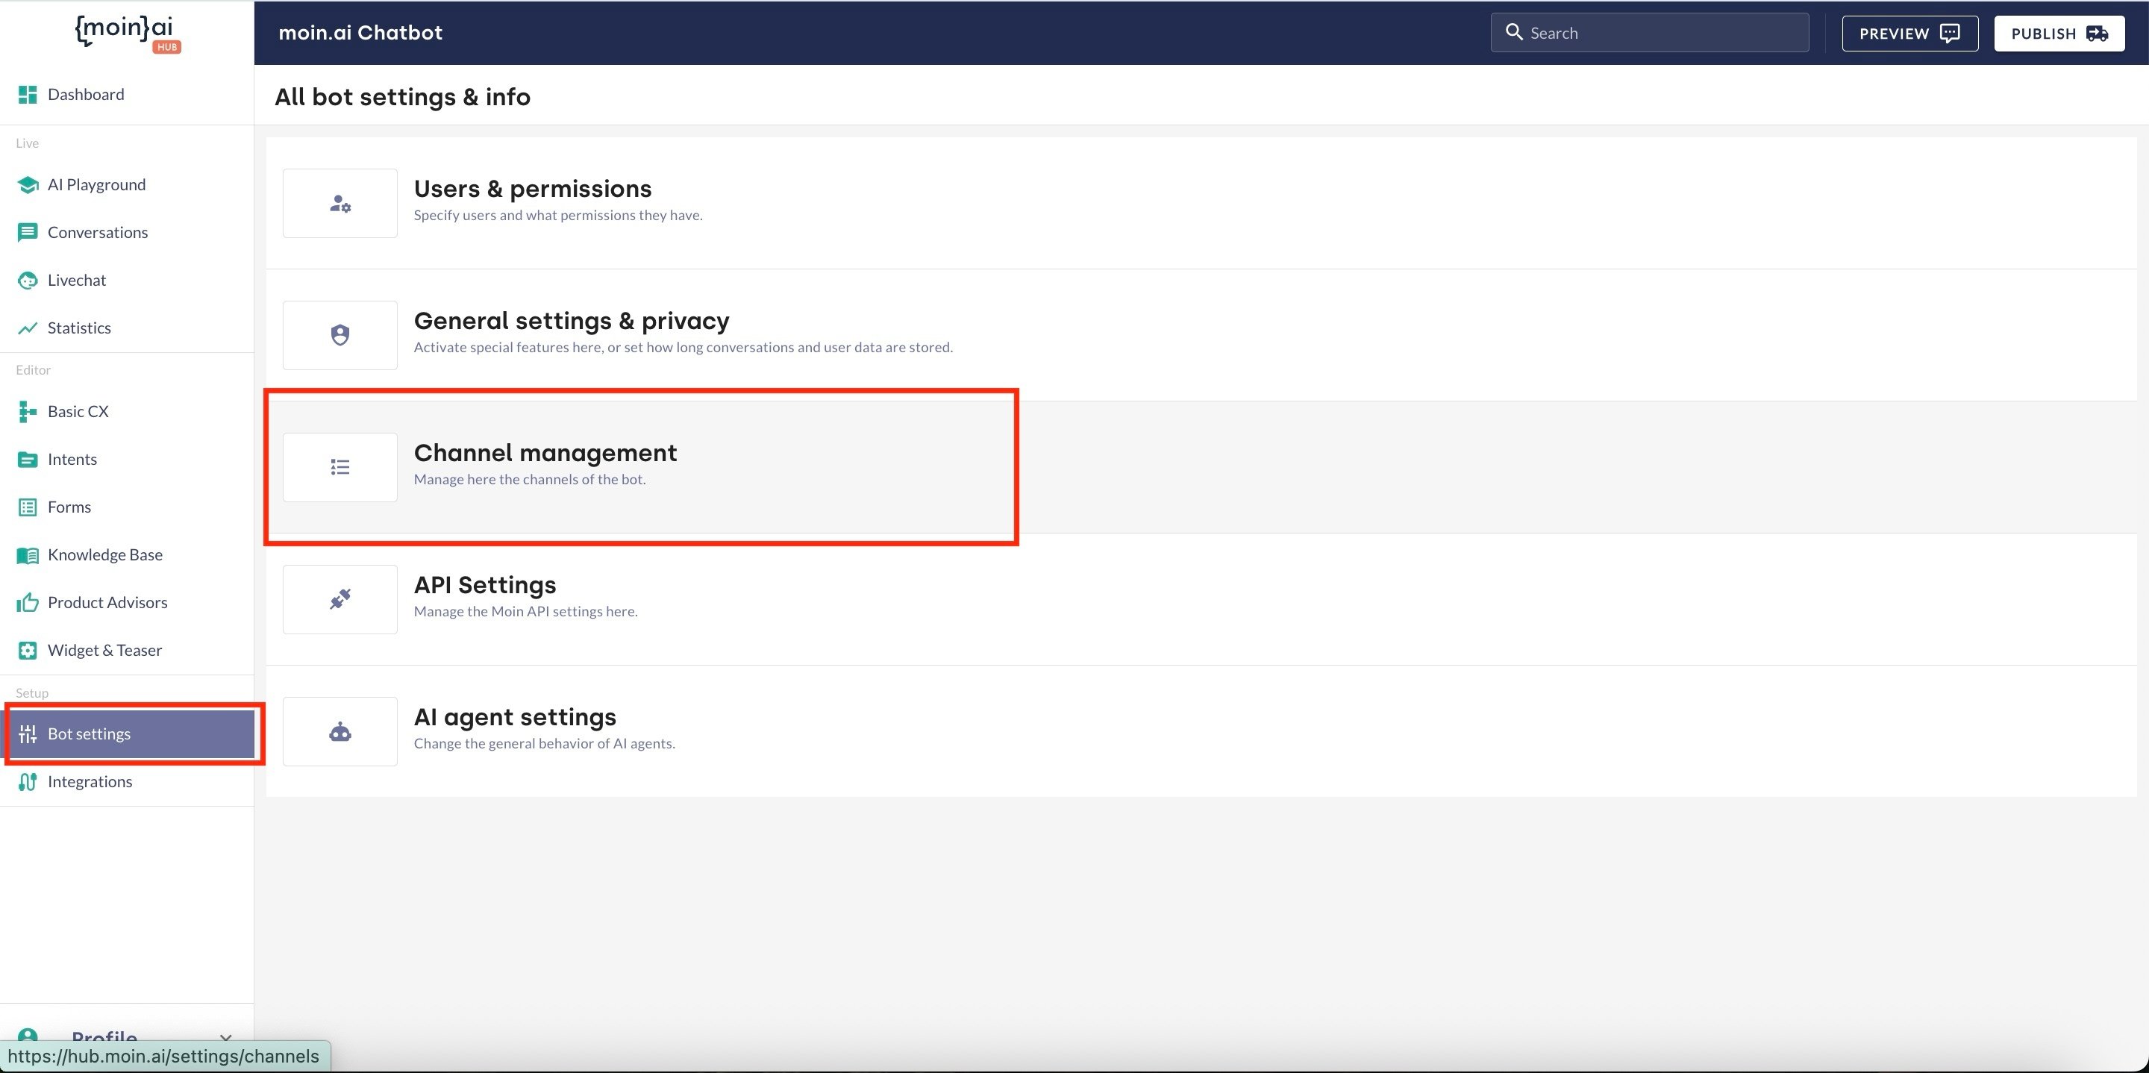Open the Livechat section
The width and height of the screenshot is (2149, 1073).
coord(127,281)
